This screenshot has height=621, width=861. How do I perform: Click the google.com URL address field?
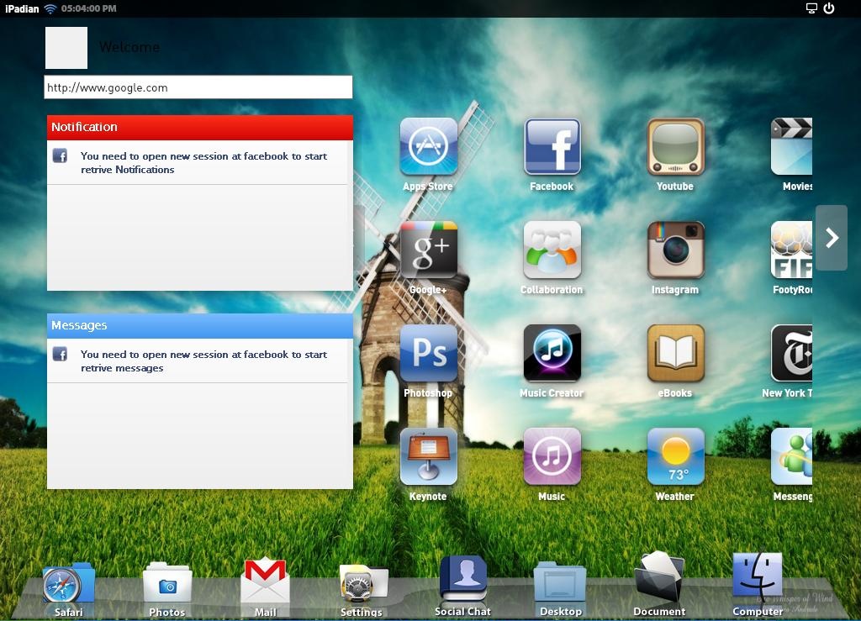198,87
